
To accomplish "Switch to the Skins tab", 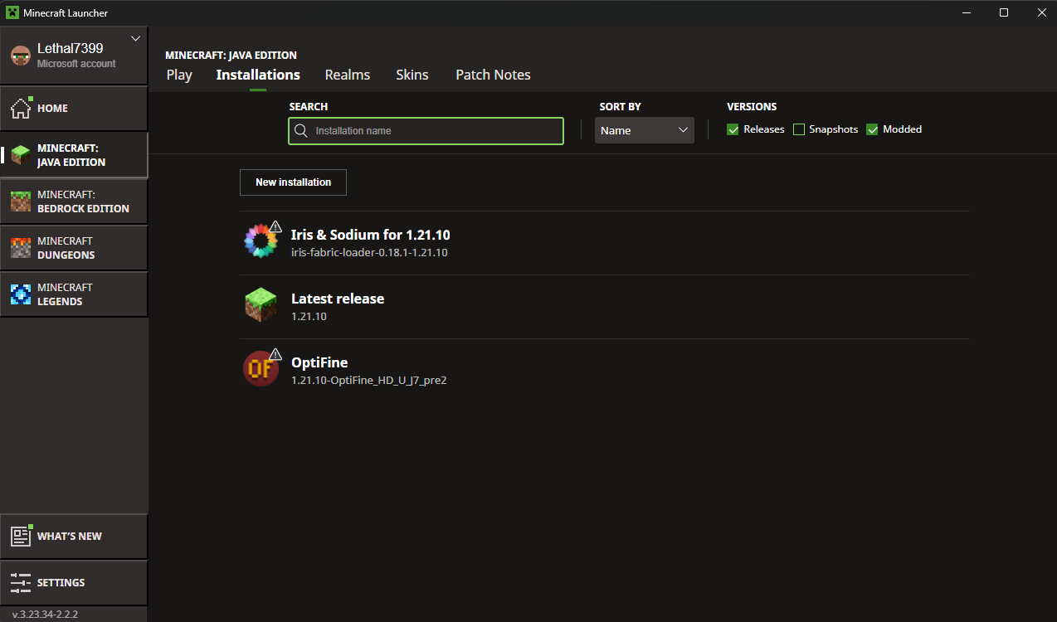I will 412,75.
